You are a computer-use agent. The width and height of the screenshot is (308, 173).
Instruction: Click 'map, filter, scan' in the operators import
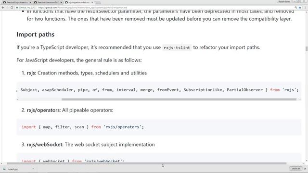[64, 127]
